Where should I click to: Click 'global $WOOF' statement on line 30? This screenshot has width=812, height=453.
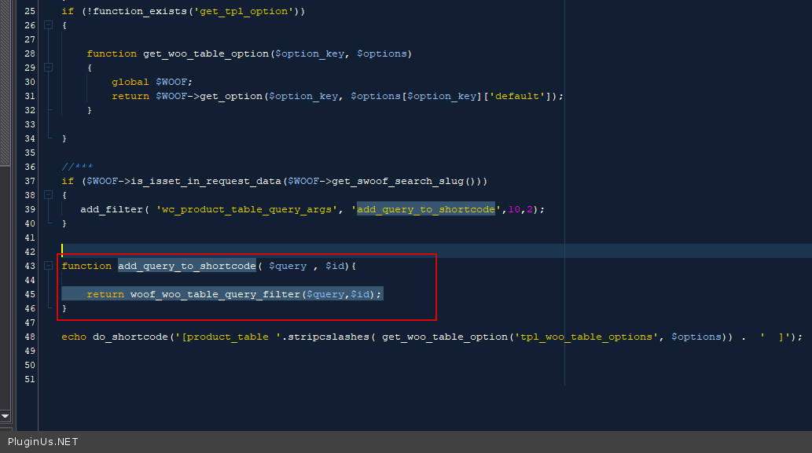tap(152, 82)
